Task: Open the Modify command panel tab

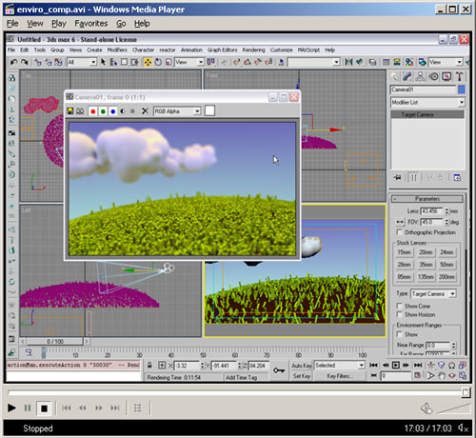Action: tap(407, 76)
